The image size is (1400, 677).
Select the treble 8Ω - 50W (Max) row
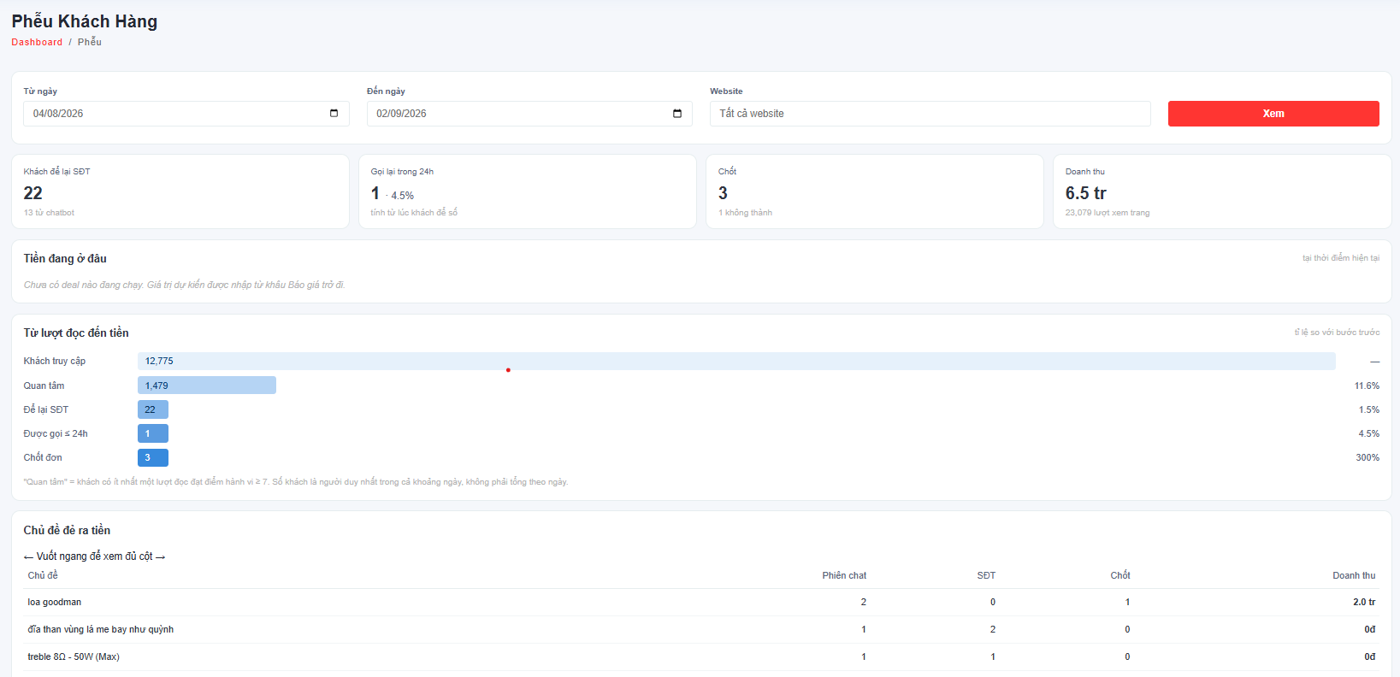pos(701,657)
